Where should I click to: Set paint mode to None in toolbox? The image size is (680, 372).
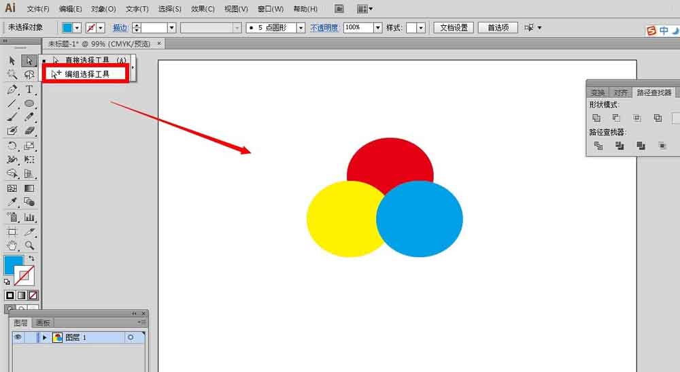point(33,296)
